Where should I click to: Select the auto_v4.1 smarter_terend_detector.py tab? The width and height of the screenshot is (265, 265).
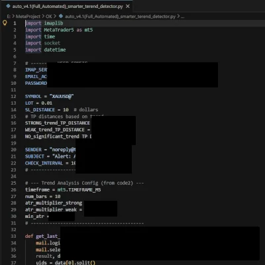(x=68, y=7)
